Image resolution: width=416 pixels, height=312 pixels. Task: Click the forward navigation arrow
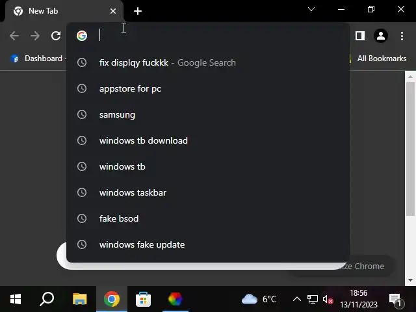pyautogui.click(x=34, y=36)
